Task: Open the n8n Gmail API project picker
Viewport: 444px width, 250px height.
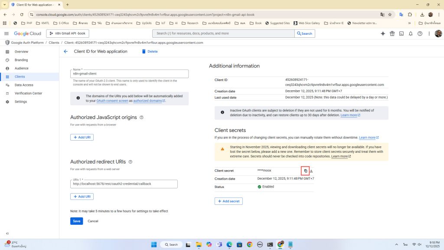Action: [x=68, y=33]
